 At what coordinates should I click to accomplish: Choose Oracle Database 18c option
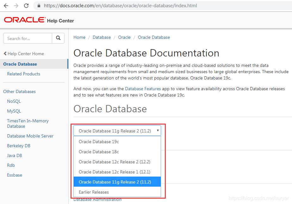[x=117, y=152]
